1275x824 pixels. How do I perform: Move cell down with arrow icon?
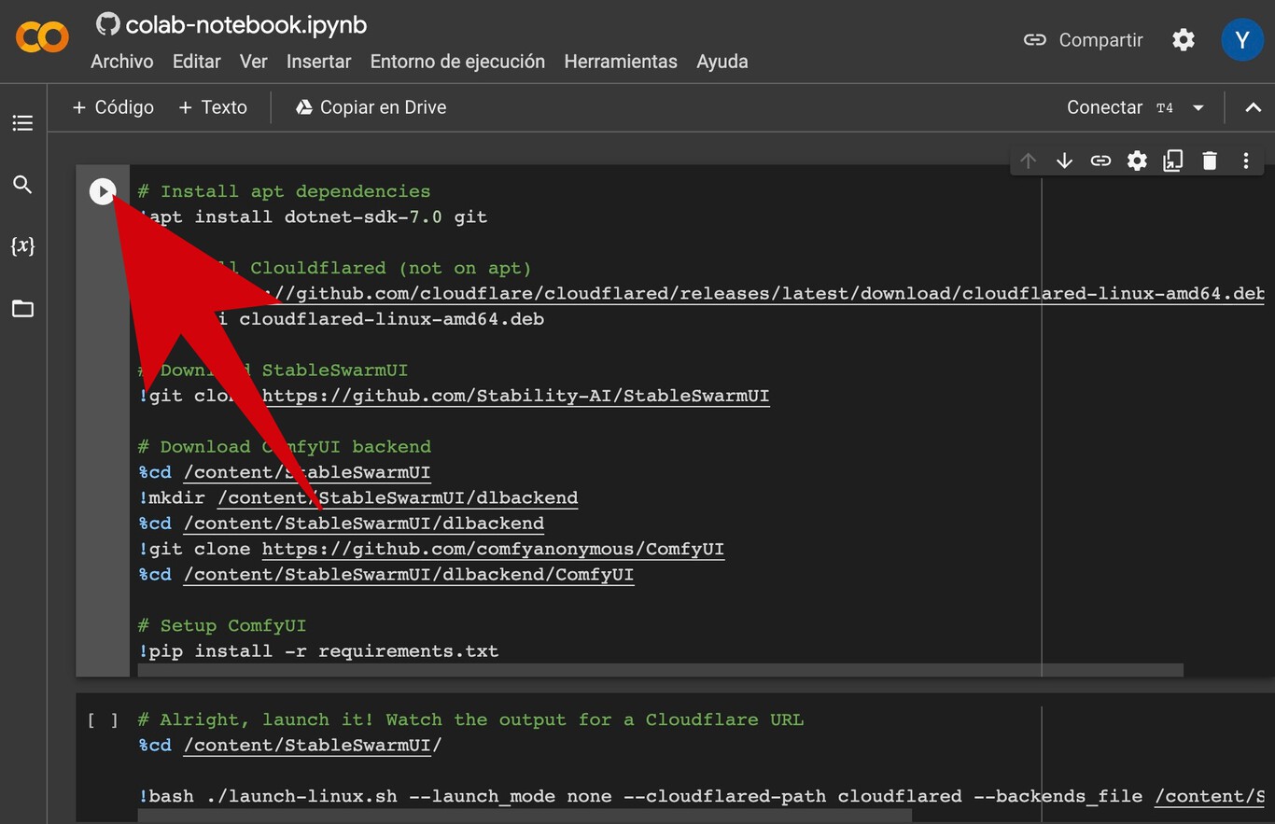pyautogui.click(x=1064, y=161)
